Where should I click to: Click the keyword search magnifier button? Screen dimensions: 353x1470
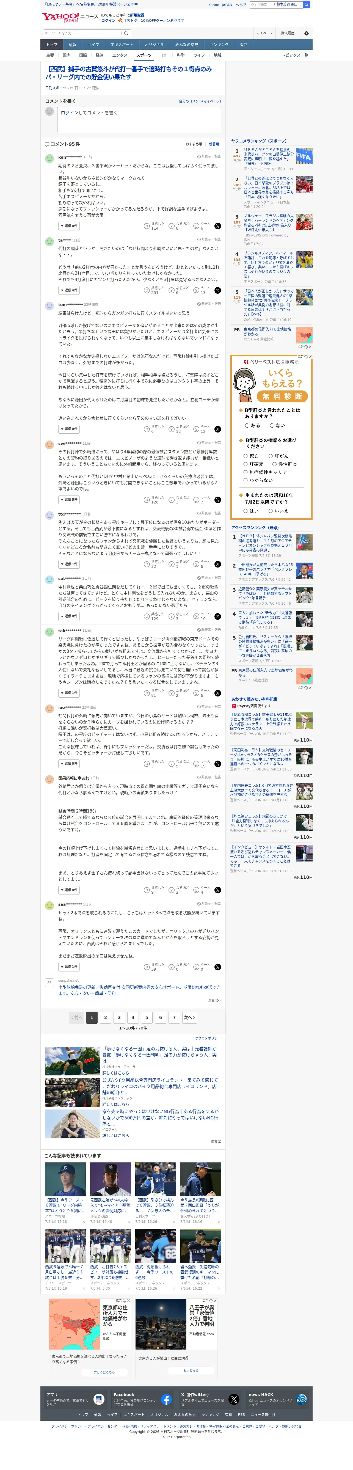(x=126, y=33)
